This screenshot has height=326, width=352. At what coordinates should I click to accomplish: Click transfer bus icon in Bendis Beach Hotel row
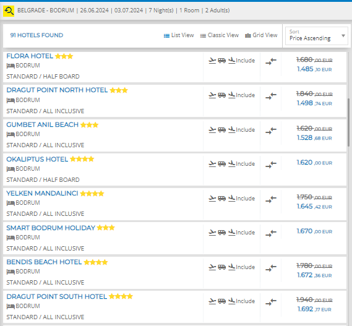pos(222,267)
